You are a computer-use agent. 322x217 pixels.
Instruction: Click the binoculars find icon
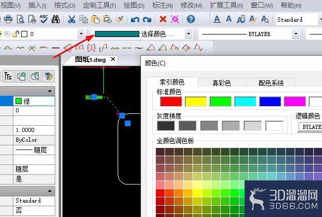coord(56,19)
